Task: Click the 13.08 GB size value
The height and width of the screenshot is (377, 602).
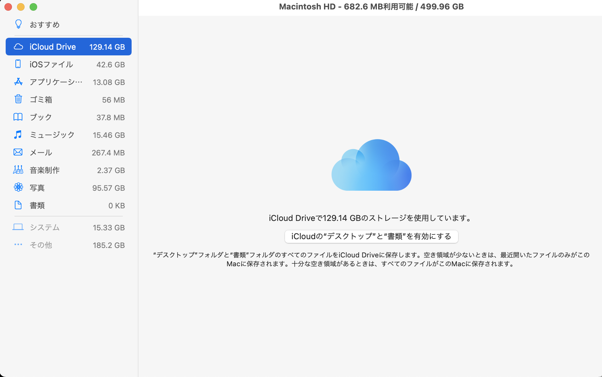Action: (109, 82)
